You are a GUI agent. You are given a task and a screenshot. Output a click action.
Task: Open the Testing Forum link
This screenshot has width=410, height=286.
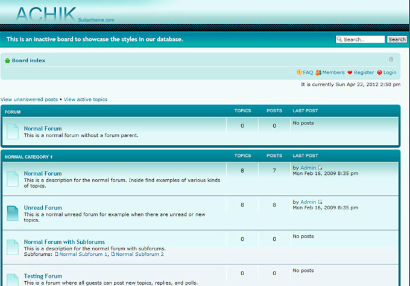[x=43, y=276]
